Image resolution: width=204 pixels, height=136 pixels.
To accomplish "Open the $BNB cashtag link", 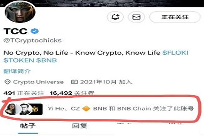I will (x=46, y=60).
